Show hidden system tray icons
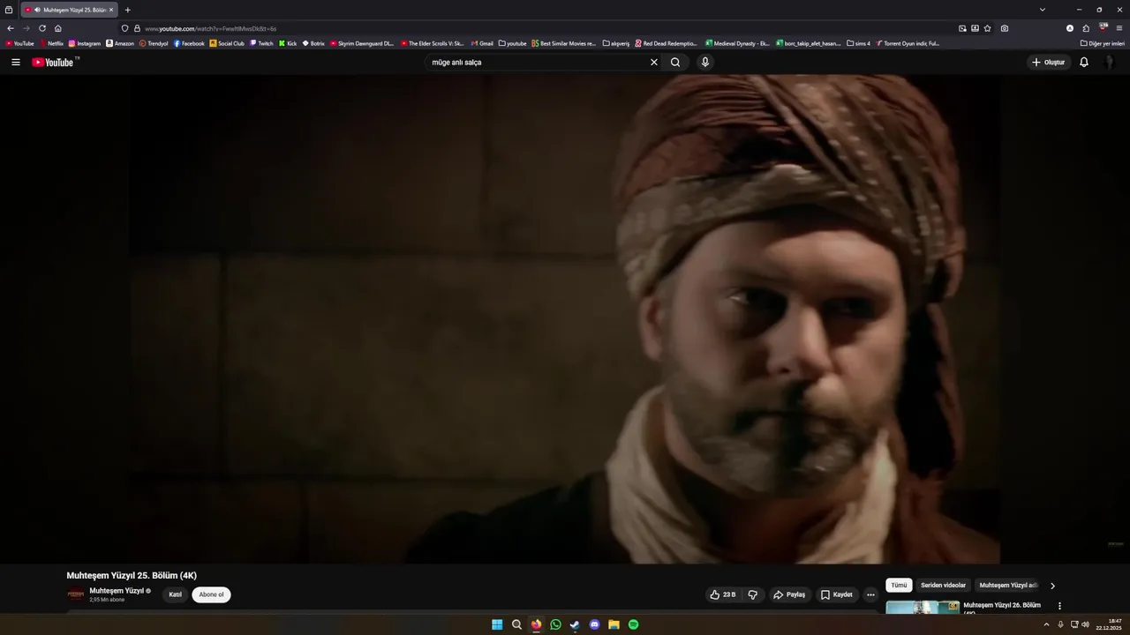The height and width of the screenshot is (635, 1130). pos(1046,624)
